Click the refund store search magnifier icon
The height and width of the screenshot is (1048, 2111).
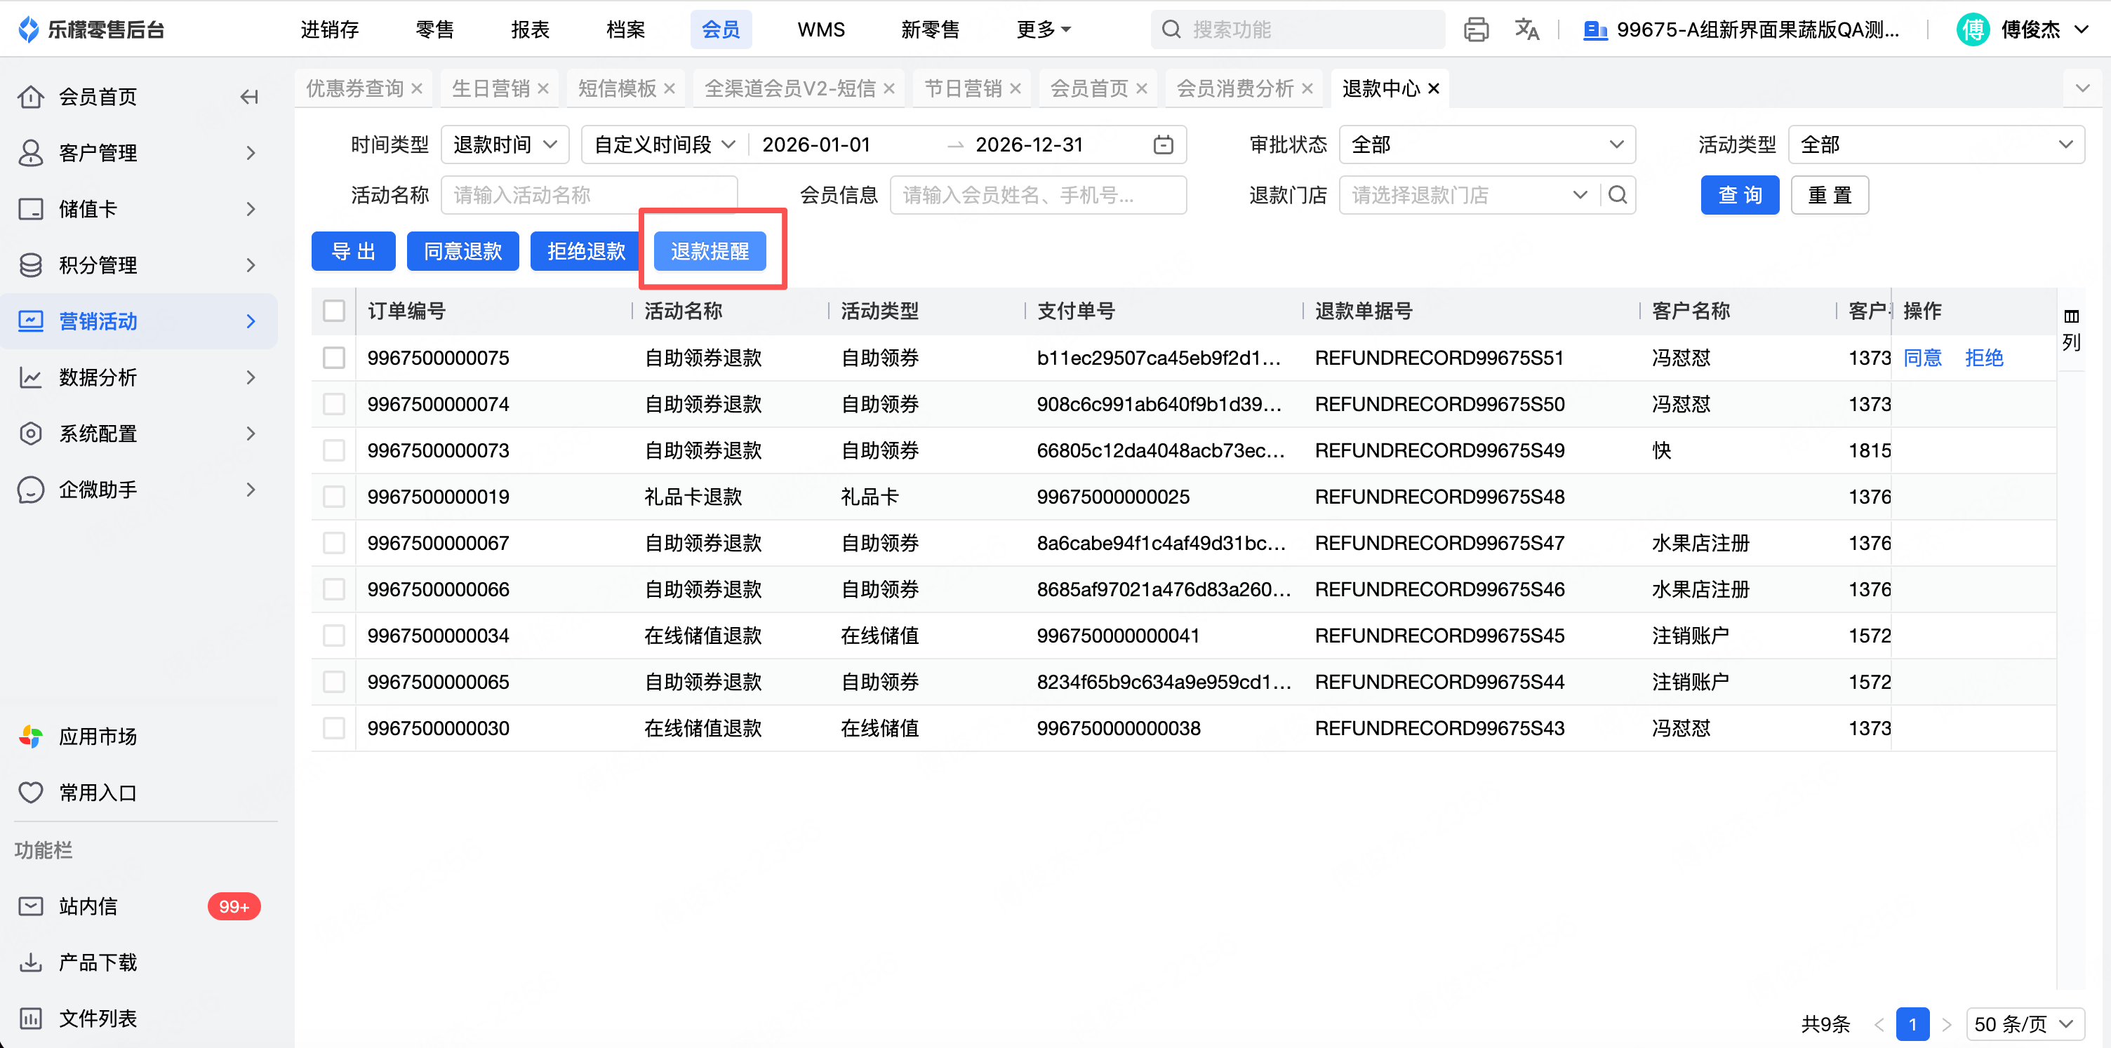point(1618,195)
